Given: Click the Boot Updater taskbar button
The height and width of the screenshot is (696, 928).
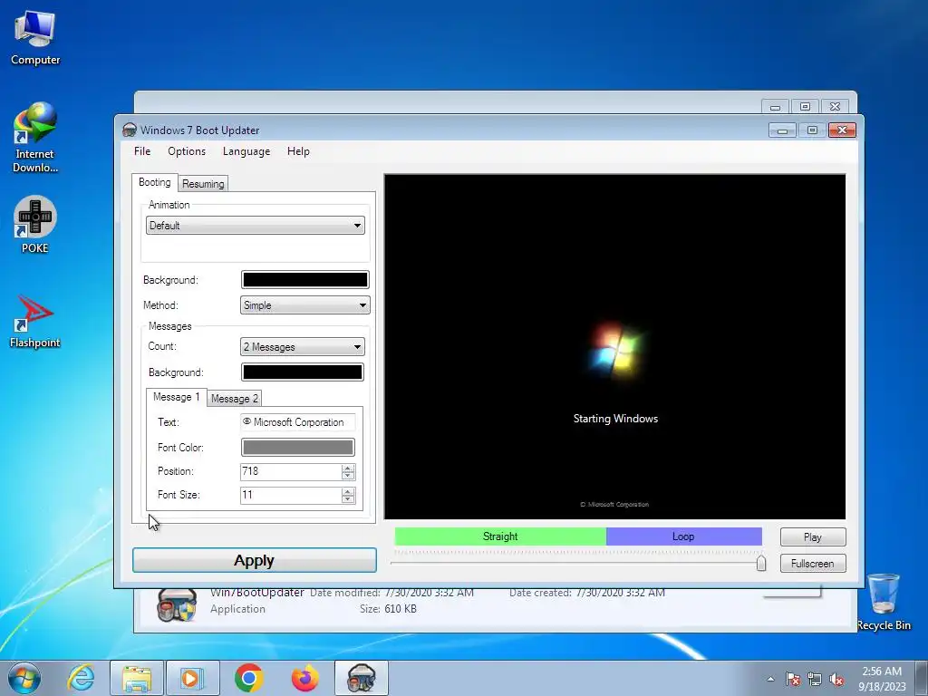Looking at the screenshot, I should click(x=361, y=678).
